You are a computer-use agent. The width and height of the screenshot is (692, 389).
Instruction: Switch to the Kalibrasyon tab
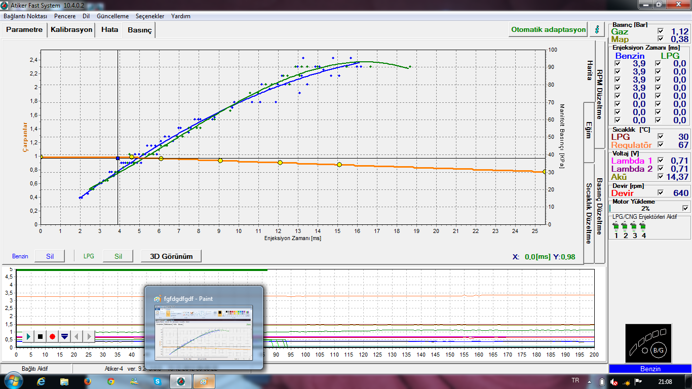(x=71, y=30)
